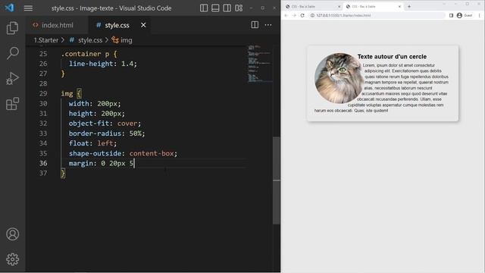
Task: Click the 'shape-outside' property text
Action: tap(95, 153)
